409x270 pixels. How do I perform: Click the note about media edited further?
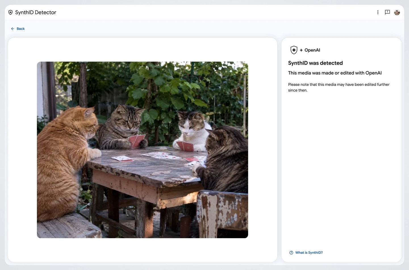tap(339, 87)
